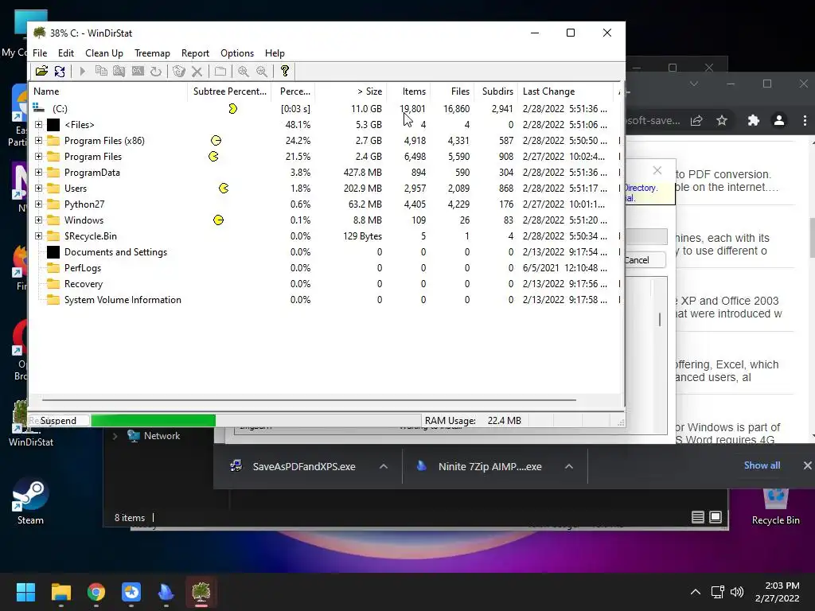Expand the Program Files folder node
815x611 pixels.
tap(38, 157)
